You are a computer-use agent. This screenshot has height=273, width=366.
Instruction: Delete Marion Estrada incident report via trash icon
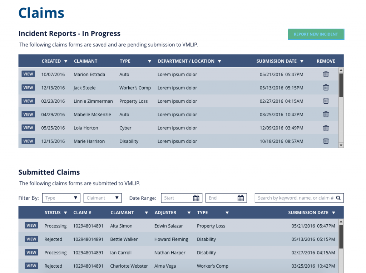point(326,74)
